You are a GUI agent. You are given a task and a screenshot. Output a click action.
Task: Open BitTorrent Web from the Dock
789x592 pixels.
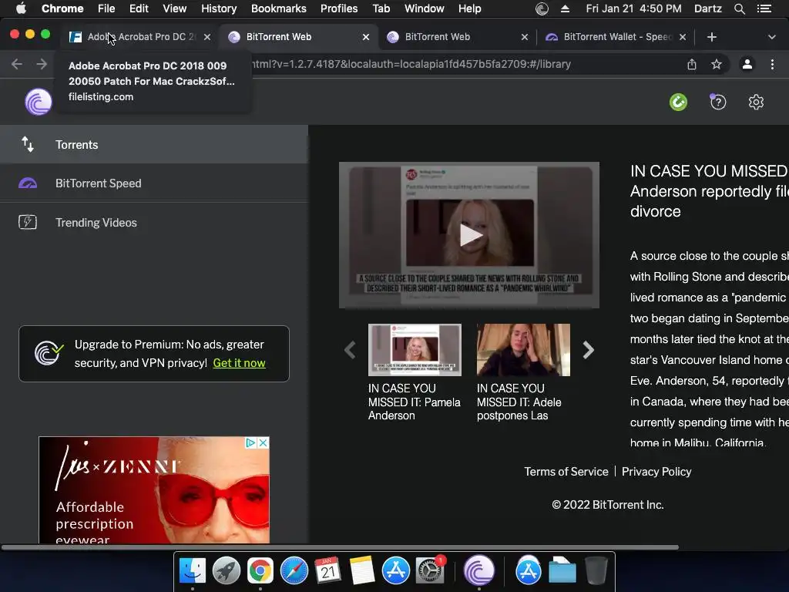[x=479, y=571]
